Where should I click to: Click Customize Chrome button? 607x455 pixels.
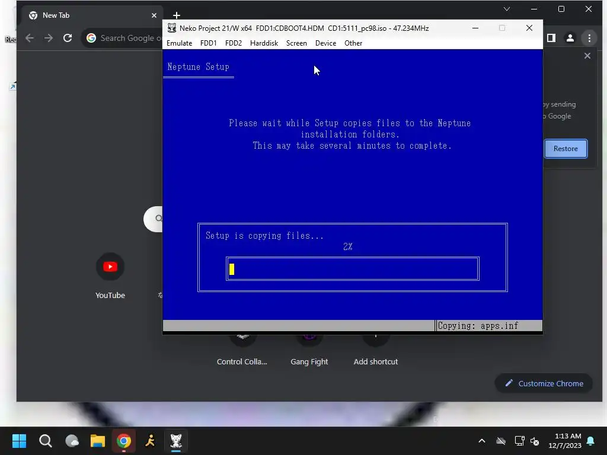coord(544,383)
